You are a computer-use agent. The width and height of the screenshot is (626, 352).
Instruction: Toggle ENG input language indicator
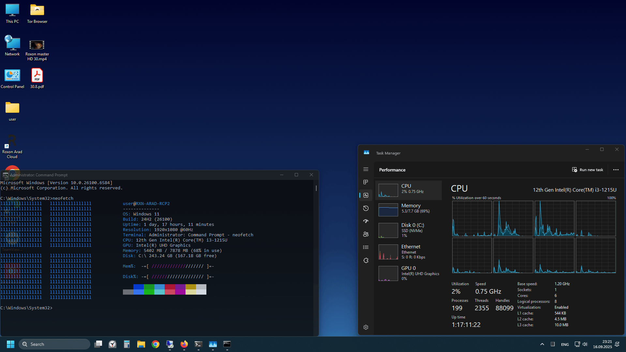(x=565, y=345)
